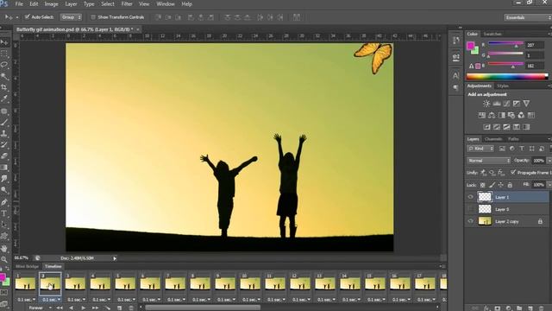The width and height of the screenshot is (552, 311).
Task: Hide Layer 1 with its eye icon
Action: [470, 197]
